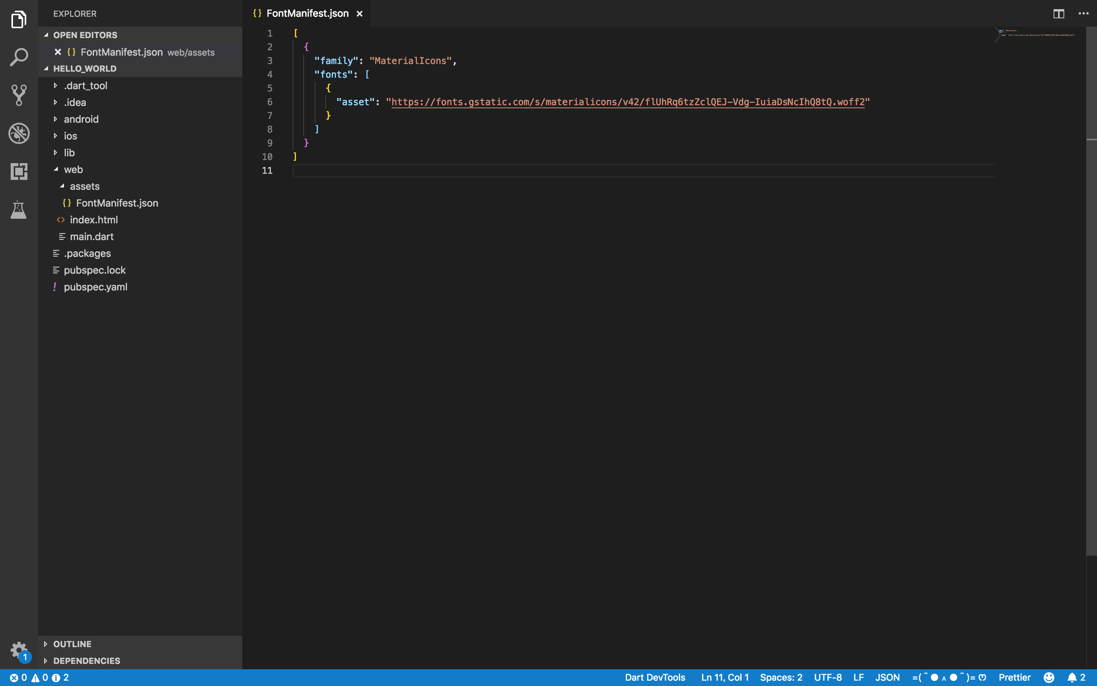Click Dart DevTools in status bar
1097x686 pixels.
point(654,677)
